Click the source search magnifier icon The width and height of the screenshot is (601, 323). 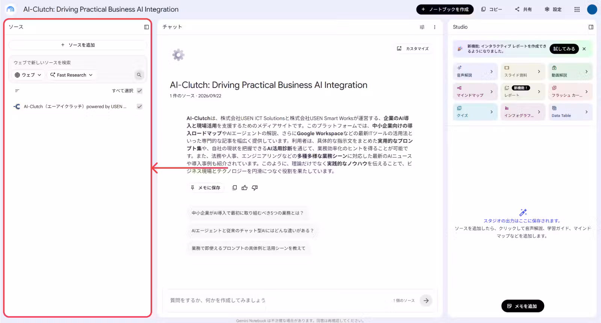pos(139,75)
